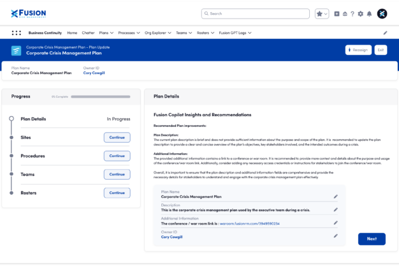Open the setup gear icon
The width and height of the screenshot is (399, 266).
pos(361,14)
